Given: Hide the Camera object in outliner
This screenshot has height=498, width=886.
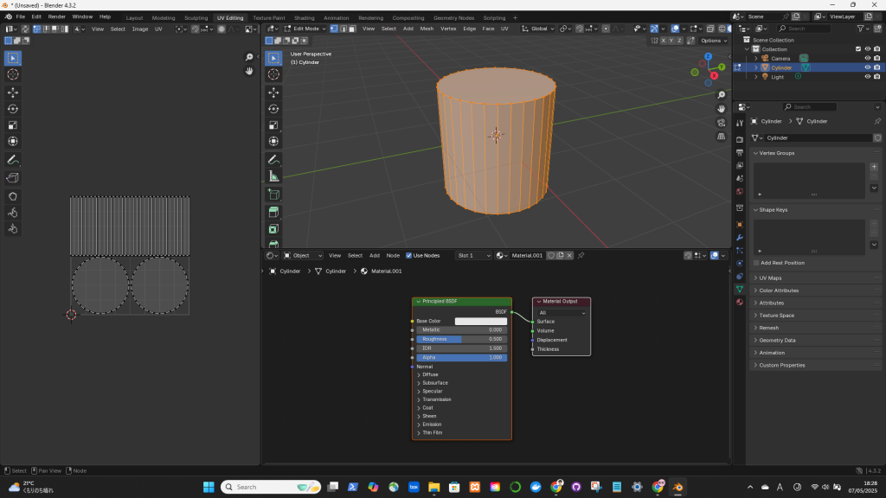Looking at the screenshot, I should 867,58.
